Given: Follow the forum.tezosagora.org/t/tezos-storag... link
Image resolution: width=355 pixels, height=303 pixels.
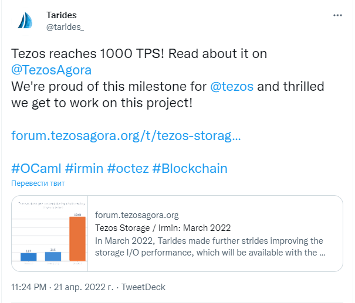Looking at the screenshot, I should point(126,135).
